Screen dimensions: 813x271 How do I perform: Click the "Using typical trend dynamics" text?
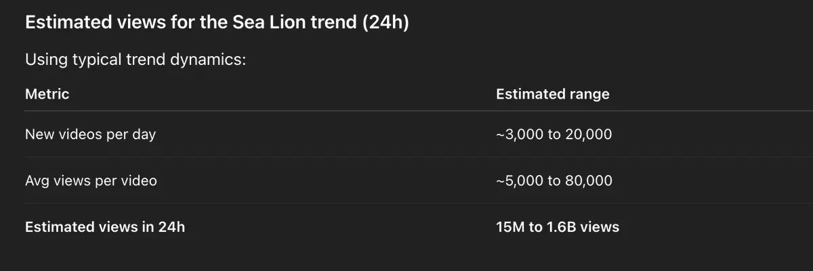click(135, 59)
